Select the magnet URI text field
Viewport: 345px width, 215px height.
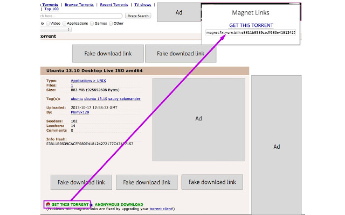(x=251, y=32)
